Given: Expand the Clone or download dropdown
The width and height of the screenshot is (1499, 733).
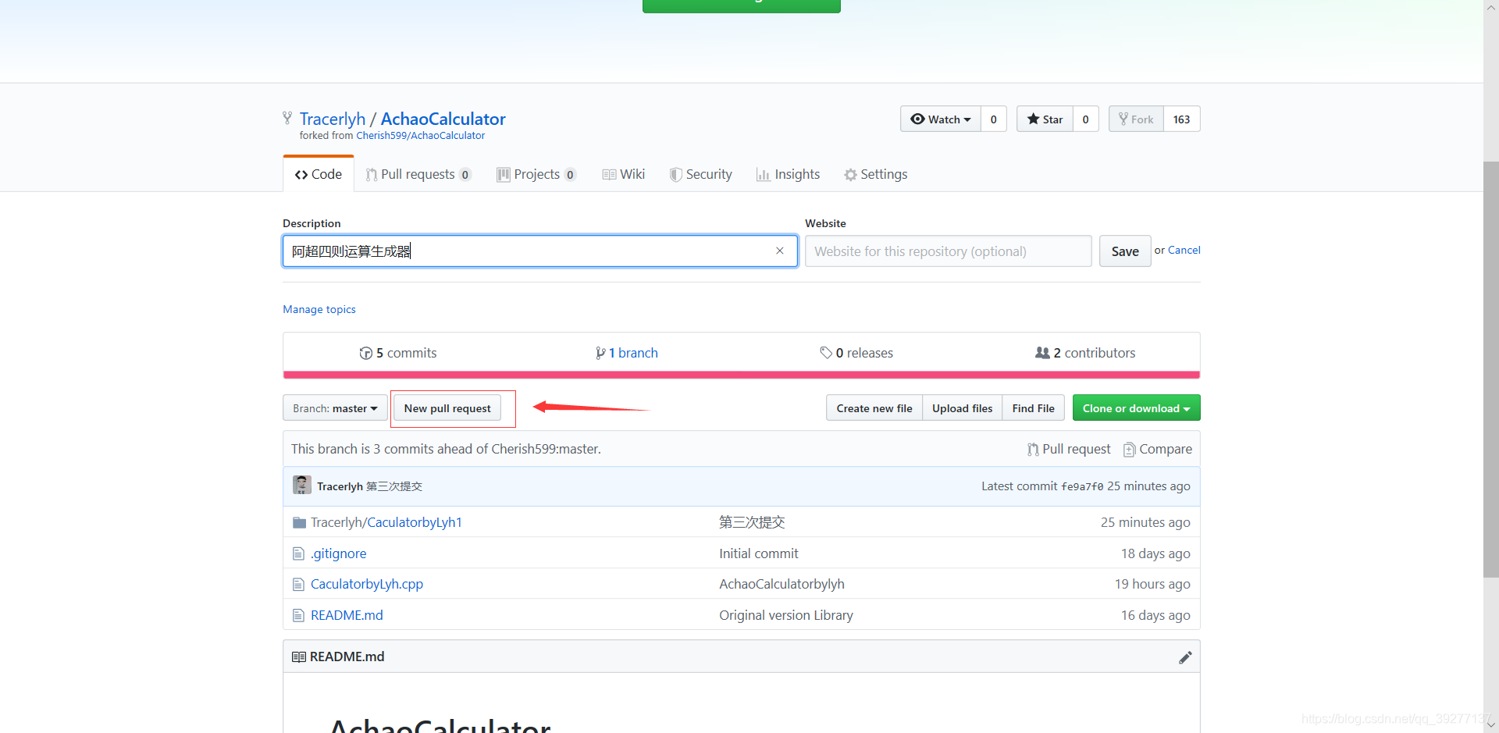Looking at the screenshot, I should point(1136,408).
